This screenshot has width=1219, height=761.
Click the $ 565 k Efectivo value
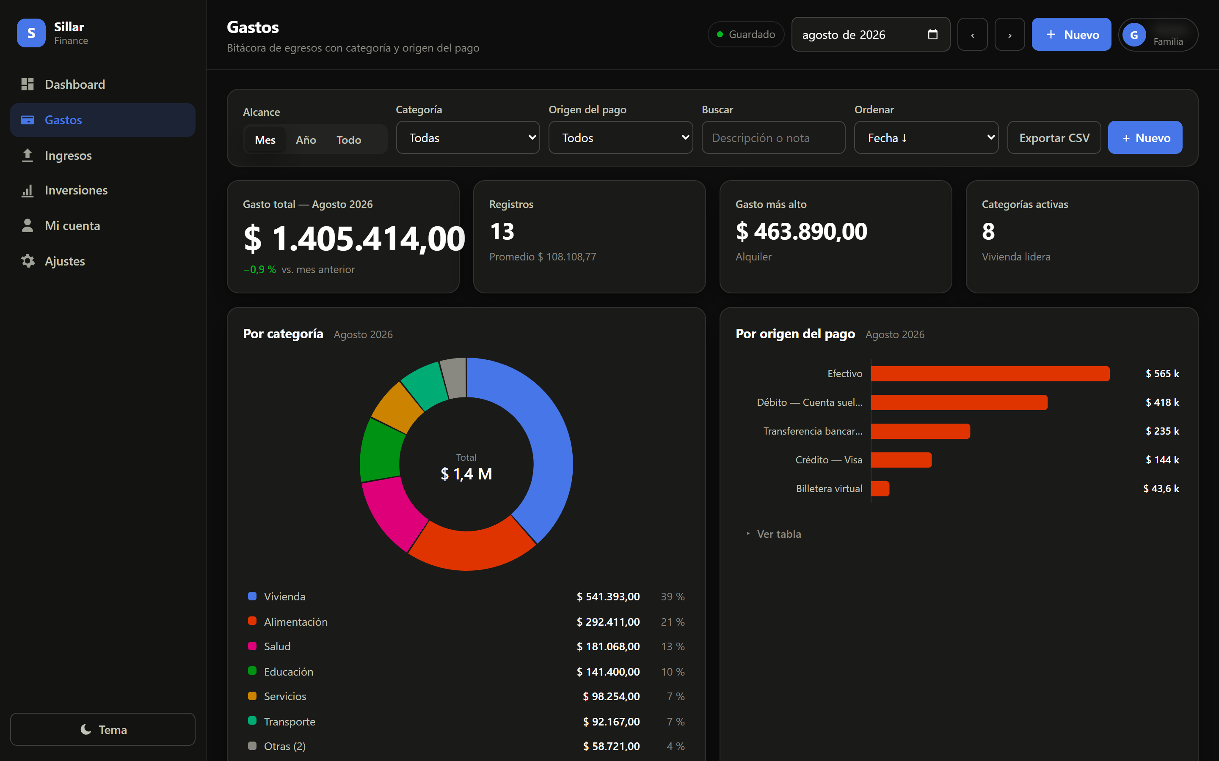(x=1162, y=373)
